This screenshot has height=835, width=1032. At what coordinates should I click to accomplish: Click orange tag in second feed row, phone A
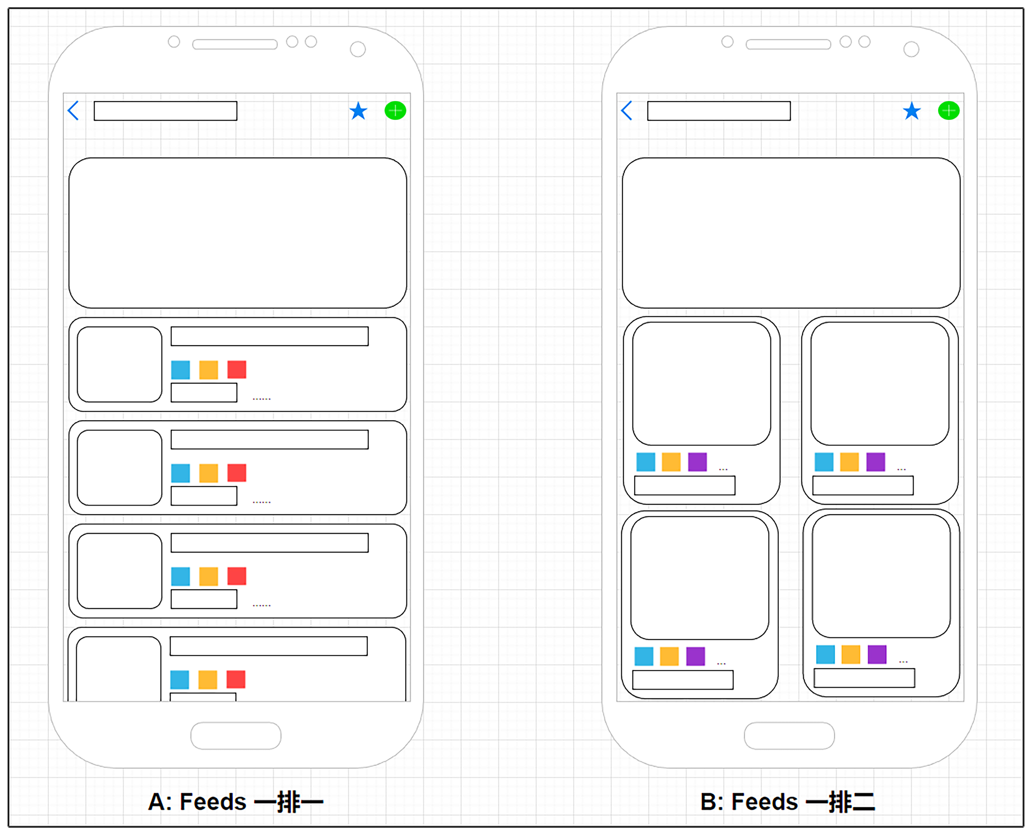[209, 473]
